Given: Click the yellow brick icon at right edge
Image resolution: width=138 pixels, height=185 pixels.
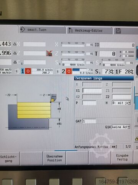Looking at the screenshot, I should coord(137,139).
